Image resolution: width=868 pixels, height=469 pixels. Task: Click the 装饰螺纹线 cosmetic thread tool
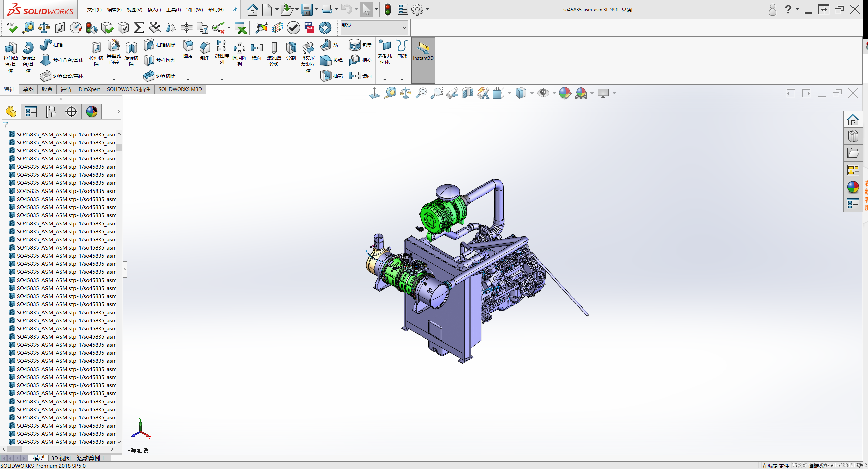[274, 54]
